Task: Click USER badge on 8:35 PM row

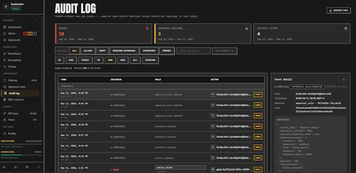Action: click(x=258, y=95)
